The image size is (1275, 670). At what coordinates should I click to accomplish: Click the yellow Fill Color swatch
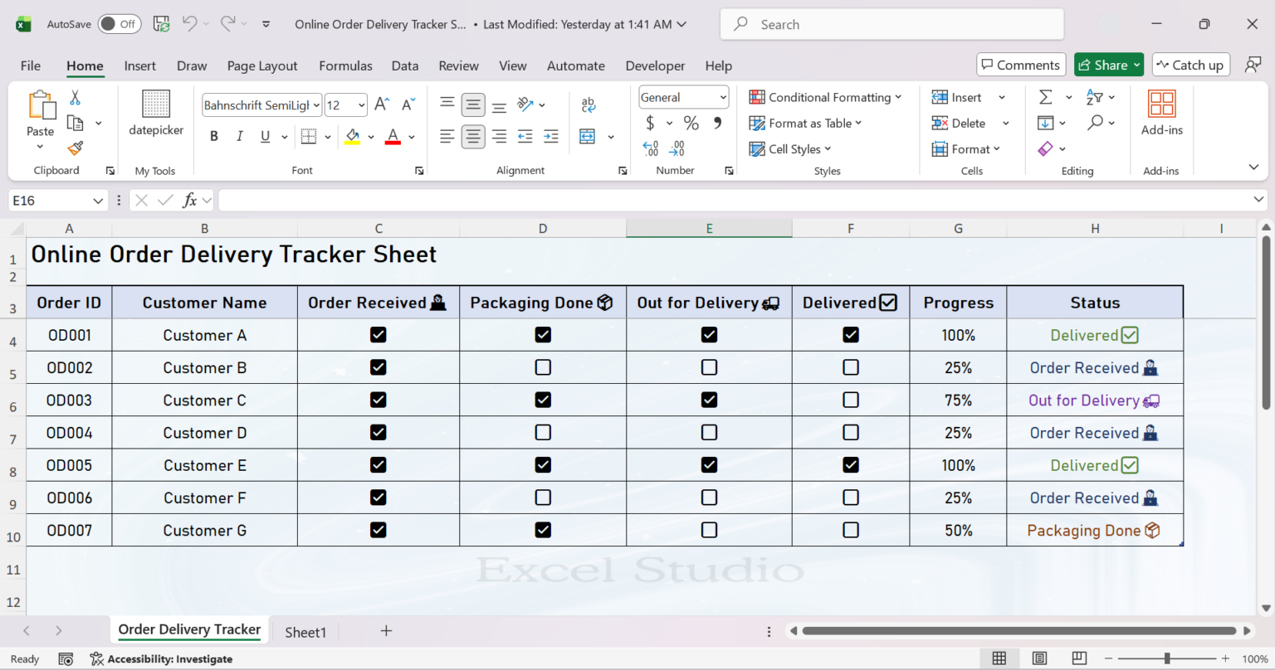(352, 136)
